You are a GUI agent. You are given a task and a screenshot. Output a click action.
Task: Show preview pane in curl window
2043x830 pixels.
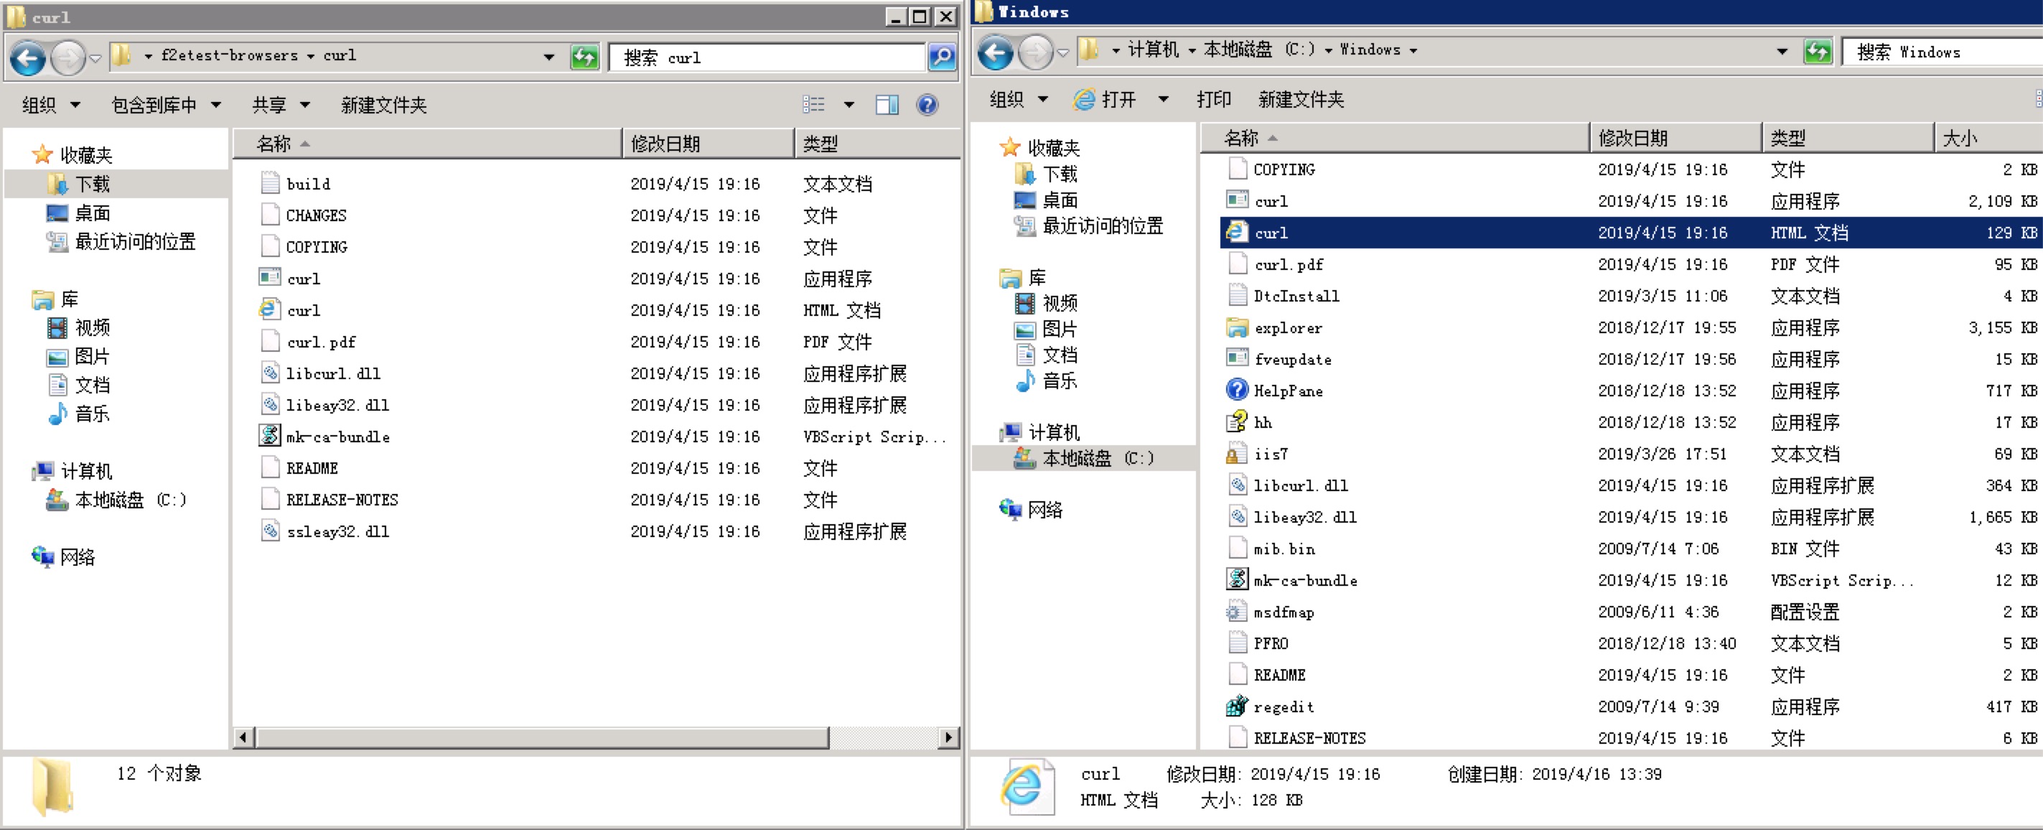point(887,105)
